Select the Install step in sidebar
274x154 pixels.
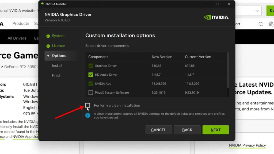pos(57,66)
